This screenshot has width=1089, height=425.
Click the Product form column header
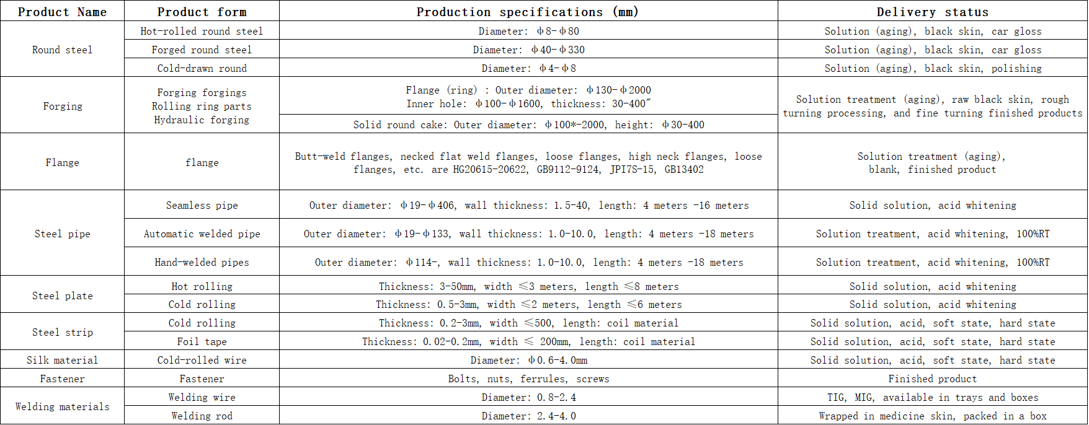coord(202,12)
